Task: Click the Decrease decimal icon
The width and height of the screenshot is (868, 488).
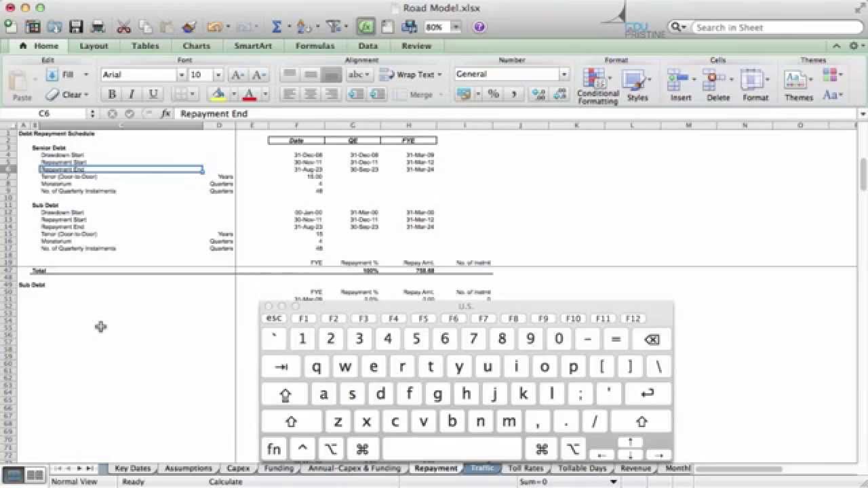Action: 559,94
